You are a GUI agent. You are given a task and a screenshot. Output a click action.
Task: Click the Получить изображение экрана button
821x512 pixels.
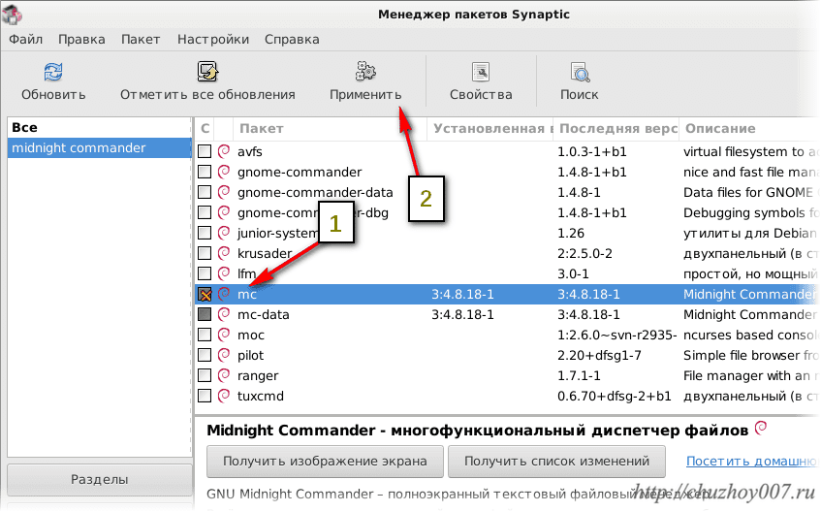coord(325,462)
